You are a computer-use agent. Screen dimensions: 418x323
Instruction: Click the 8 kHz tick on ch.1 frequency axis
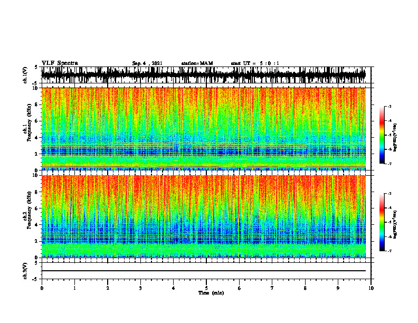(37, 104)
